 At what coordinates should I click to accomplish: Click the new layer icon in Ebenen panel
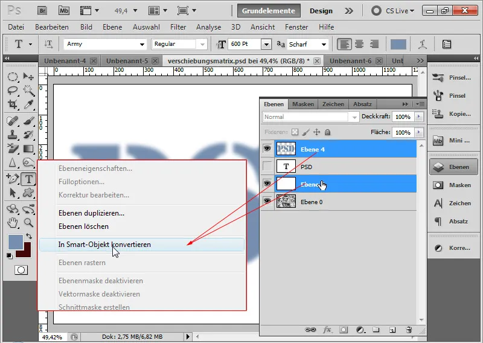click(392, 330)
